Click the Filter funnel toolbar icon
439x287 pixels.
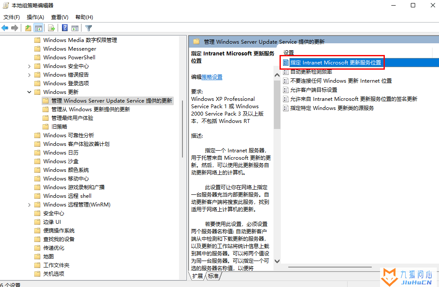[x=88, y=28]
